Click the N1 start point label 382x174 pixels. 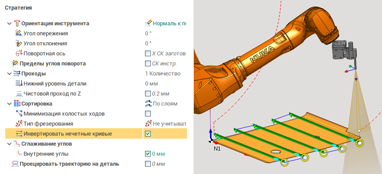pos(217,148)
